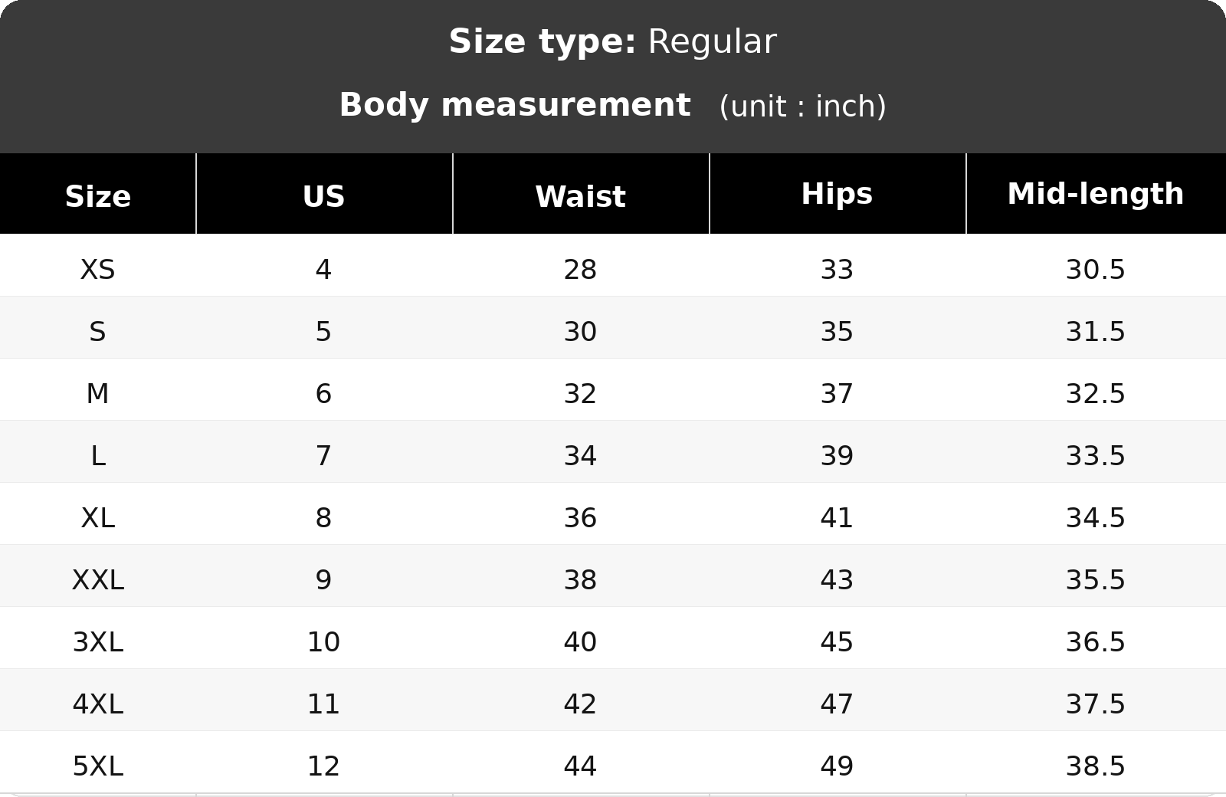
Task: Select the M size row label
Action: [97, 394]
